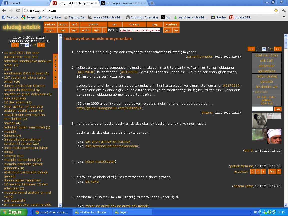The height and width of the screenshot is (216, 288).
Task: Click the ? button on entry 4
Action: (279, 171)
